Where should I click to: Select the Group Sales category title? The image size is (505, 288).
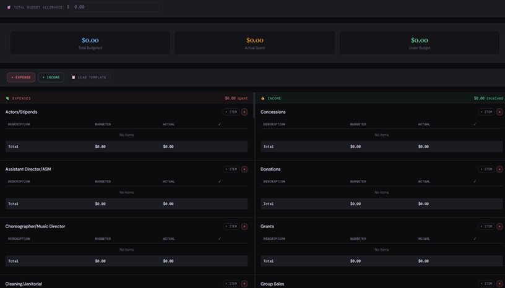click(272, 284)
